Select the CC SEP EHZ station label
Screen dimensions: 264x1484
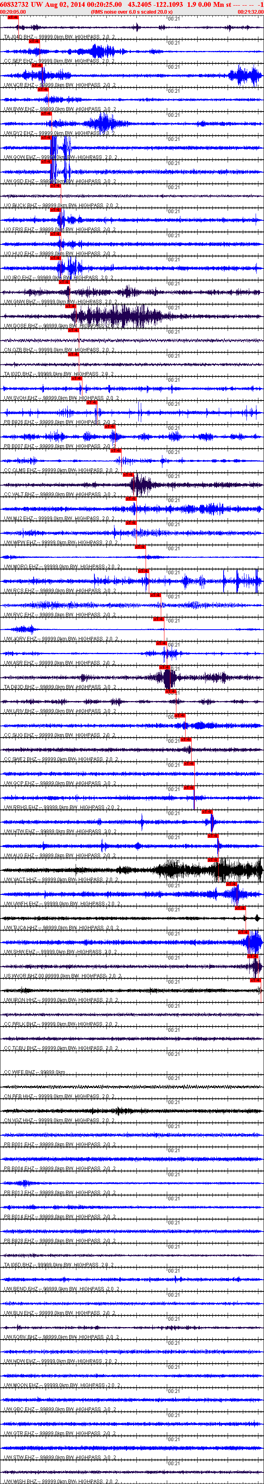click(x=60, y=61)
